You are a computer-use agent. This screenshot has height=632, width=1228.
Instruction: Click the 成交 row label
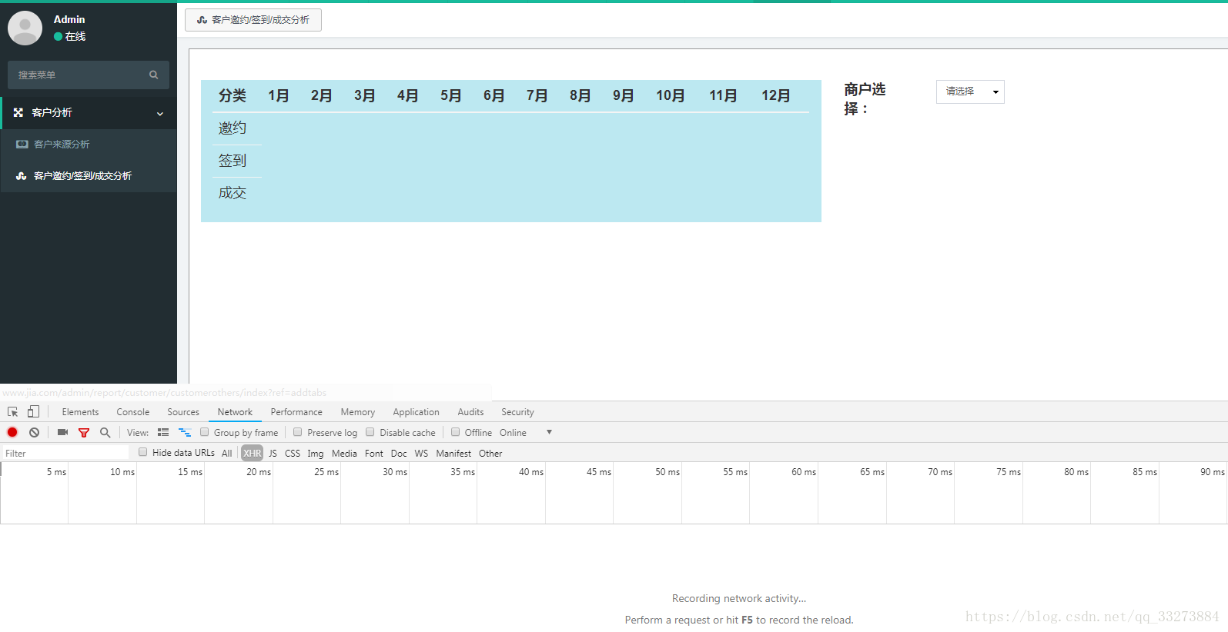(233, 193)
